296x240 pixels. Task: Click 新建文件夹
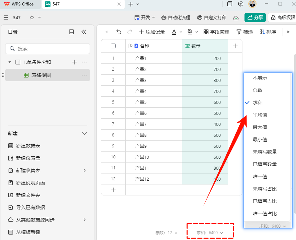(x=24, y=195)
